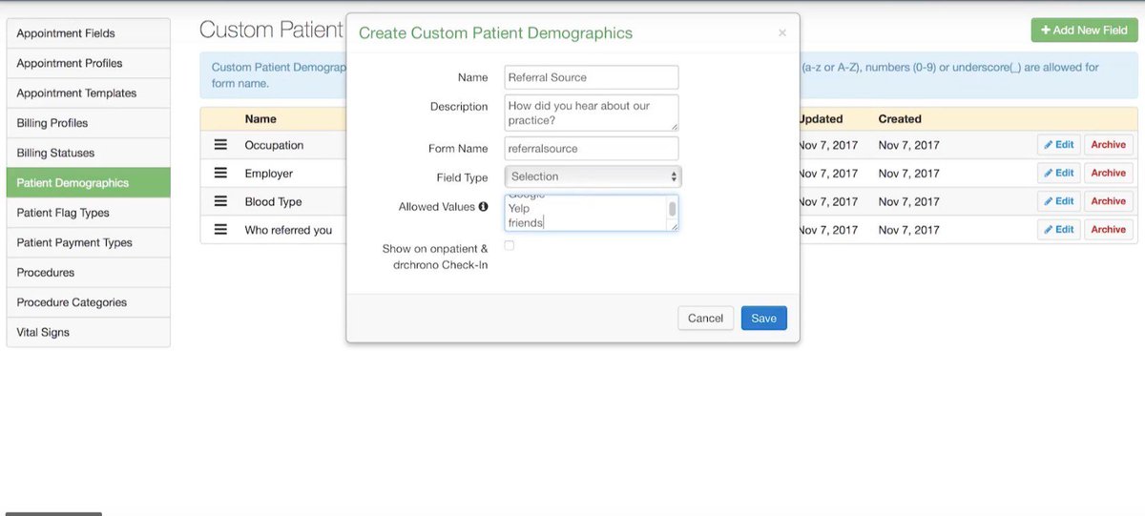Go to Procedures in sidebar
Image resolution: width=1145 pixels, height=516 pixels.
point(89,273)
